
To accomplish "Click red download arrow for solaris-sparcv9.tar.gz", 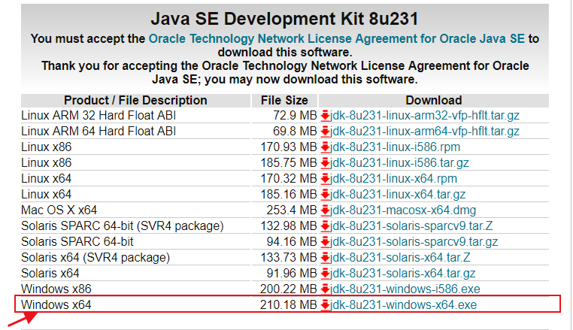I will click(325, 242).
